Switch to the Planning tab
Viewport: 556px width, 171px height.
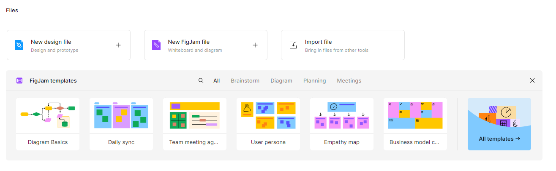point(315,80)
